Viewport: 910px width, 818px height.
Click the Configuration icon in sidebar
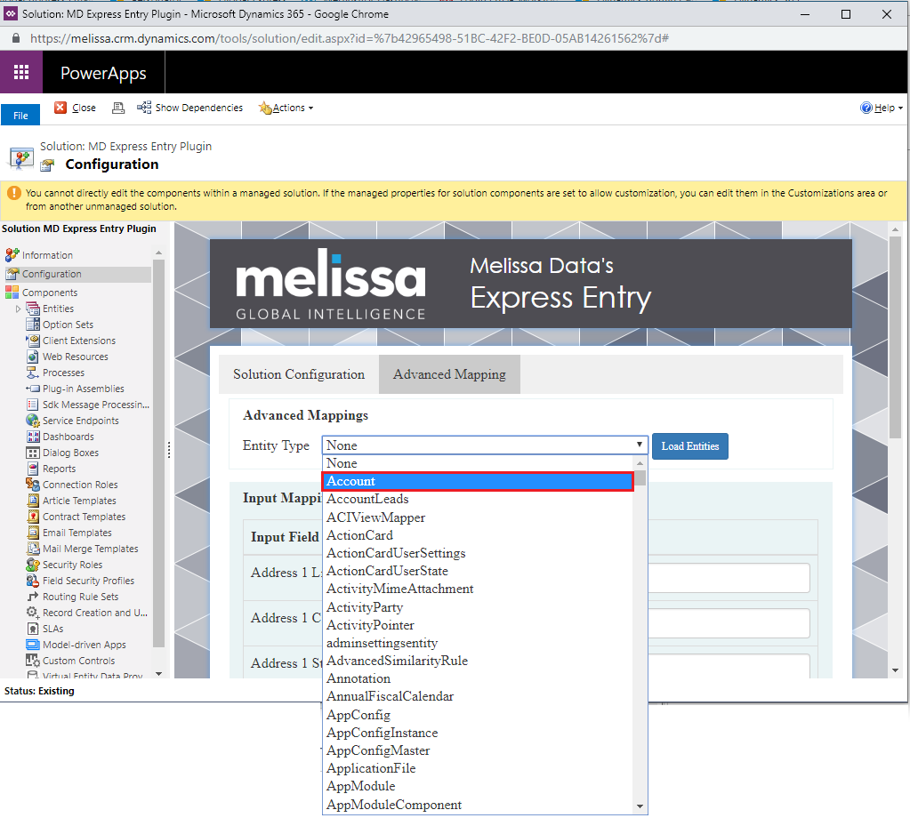(12, 274)
